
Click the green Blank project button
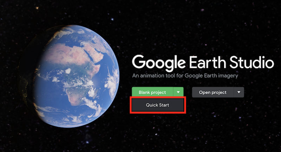[152, 92]
